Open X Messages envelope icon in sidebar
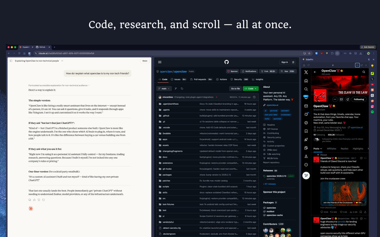380x237 pixels. pyautogui.click(x=306, y=106)
